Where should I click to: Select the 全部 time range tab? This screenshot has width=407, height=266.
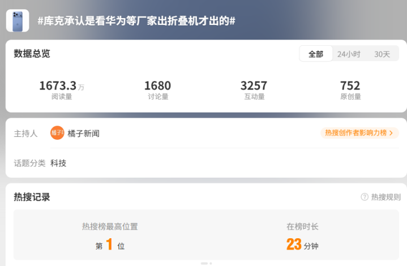[316, 54]
